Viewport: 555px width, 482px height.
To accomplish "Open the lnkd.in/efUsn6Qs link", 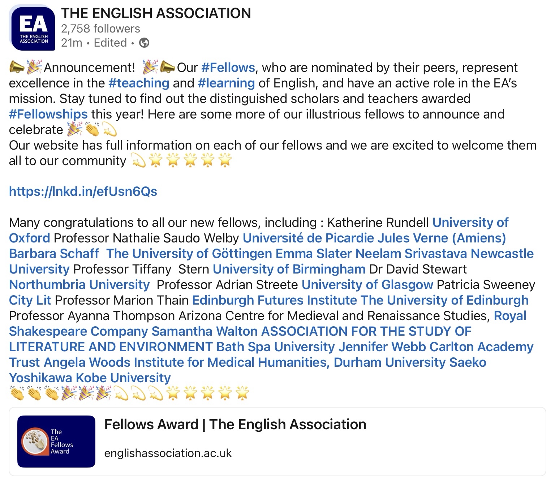I will click(83, 191).
